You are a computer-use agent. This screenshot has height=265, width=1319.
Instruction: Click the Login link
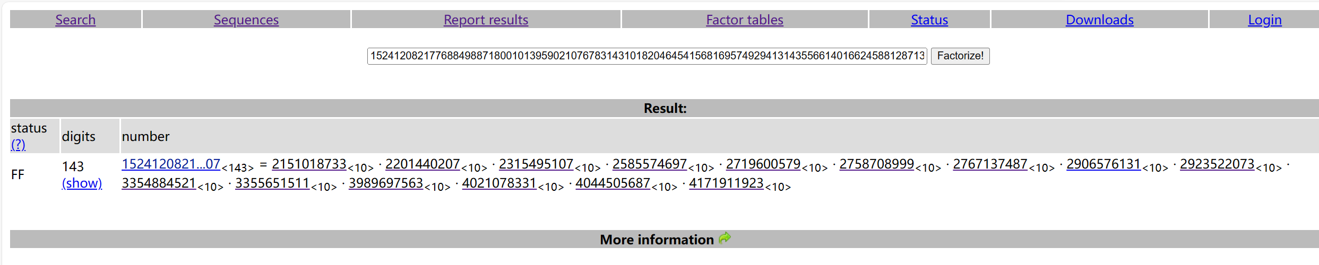coord(1265,20)
